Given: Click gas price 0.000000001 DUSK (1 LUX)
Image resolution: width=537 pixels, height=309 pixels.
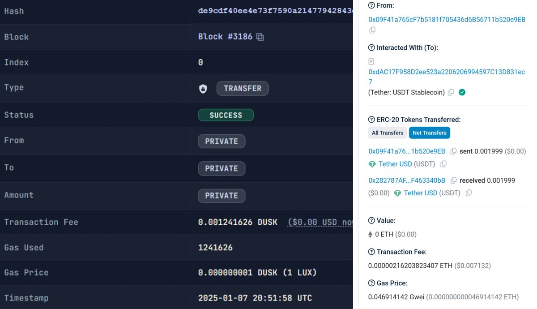Looking at the screenshot, I should pos(257,272).
